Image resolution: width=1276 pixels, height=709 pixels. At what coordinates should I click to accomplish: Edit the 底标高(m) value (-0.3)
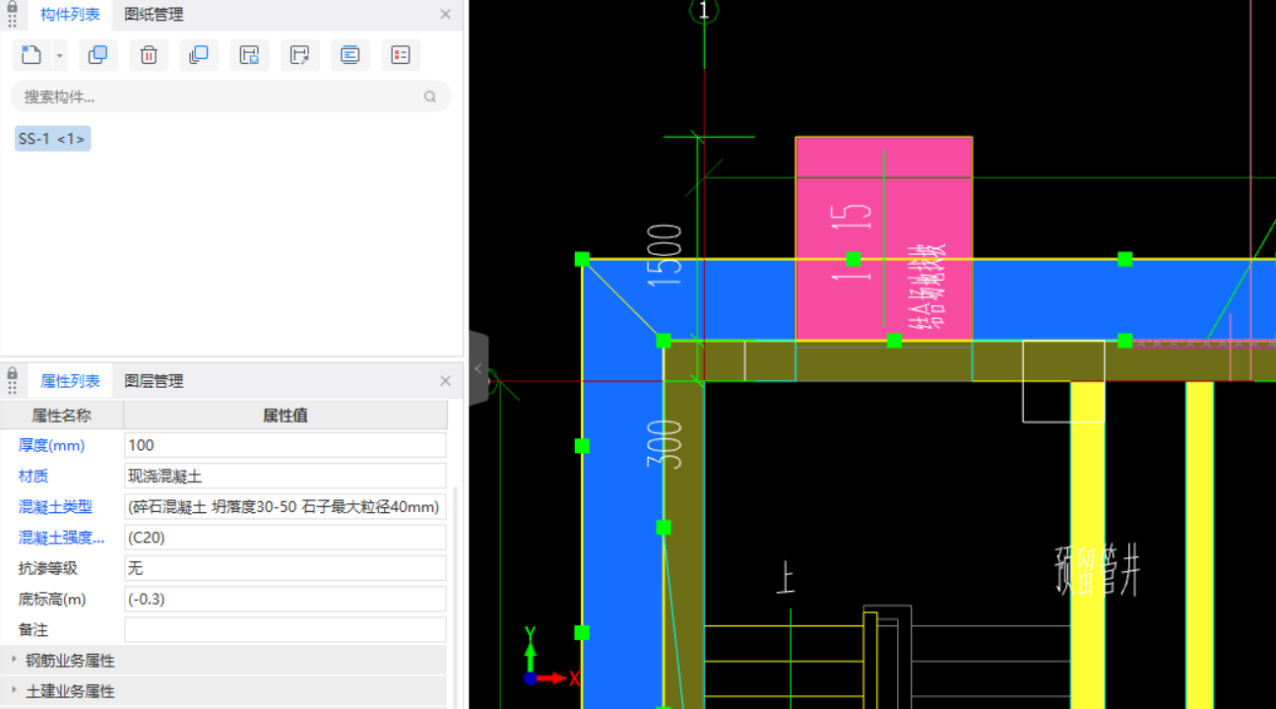pos(286,599)
